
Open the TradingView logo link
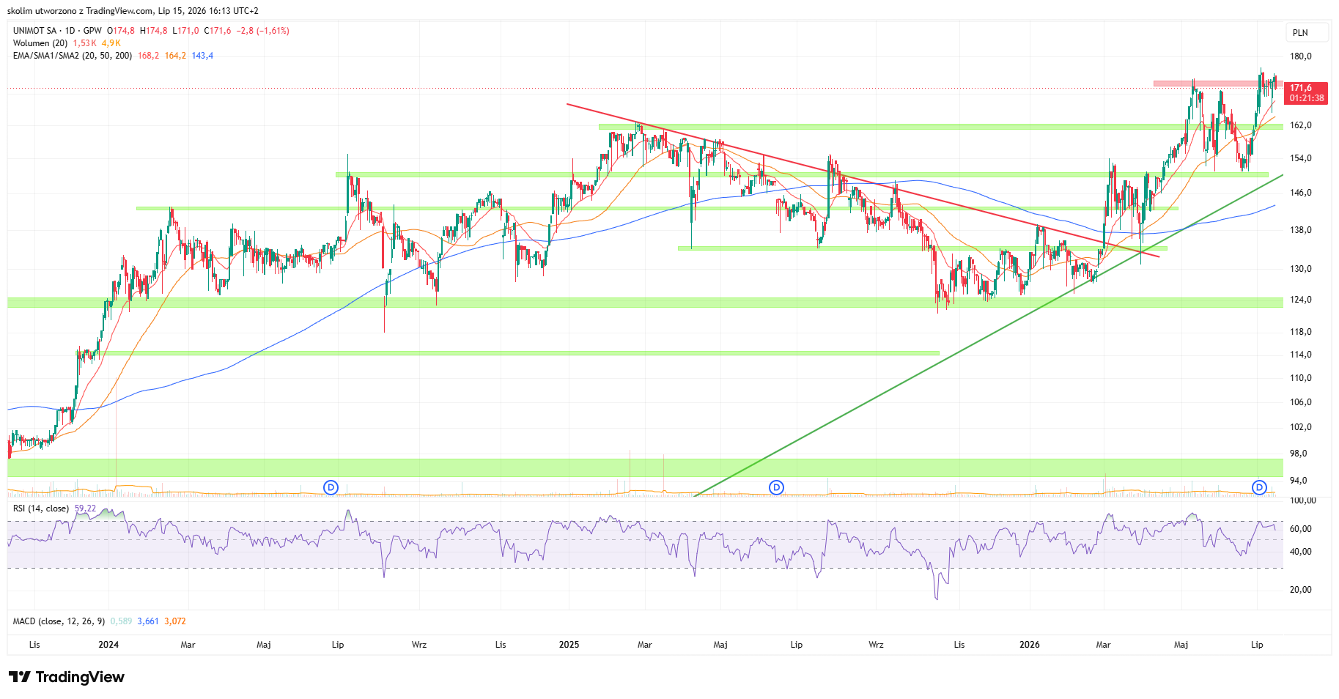coord(67,677)
